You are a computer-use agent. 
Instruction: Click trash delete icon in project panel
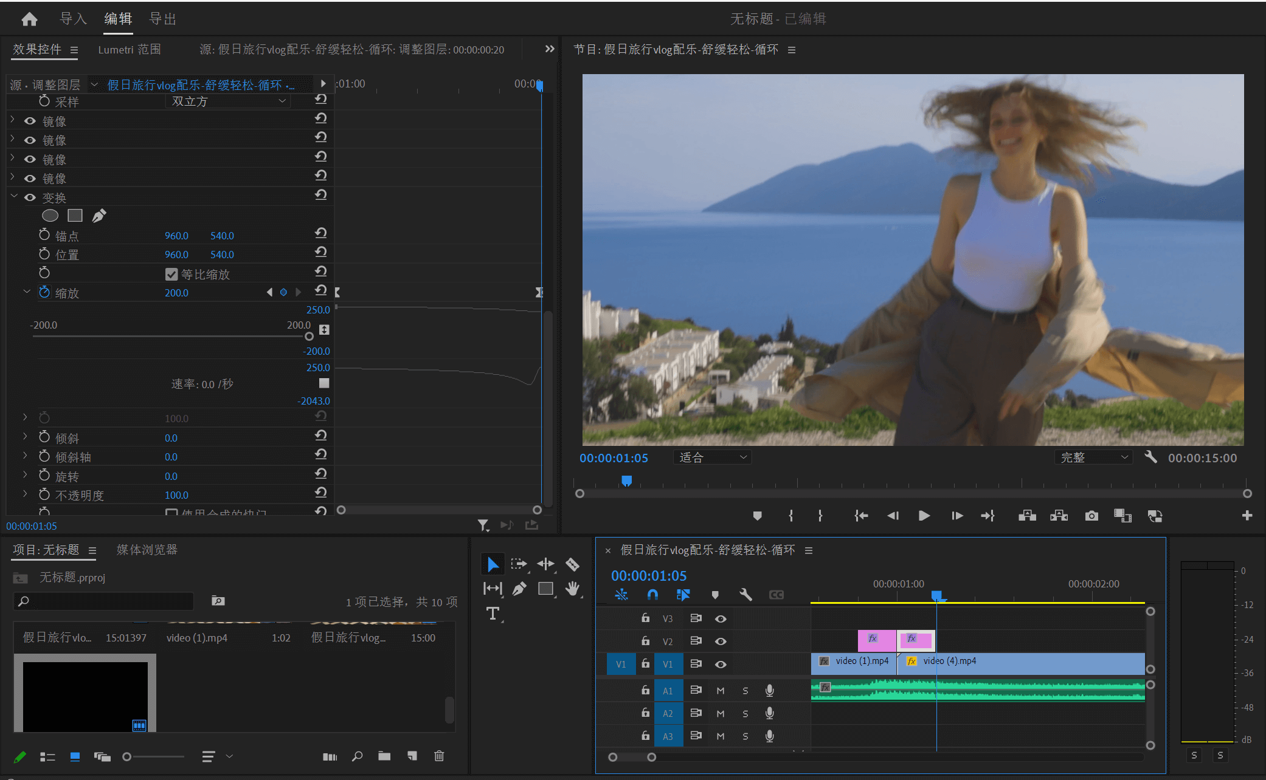(439, 756)
